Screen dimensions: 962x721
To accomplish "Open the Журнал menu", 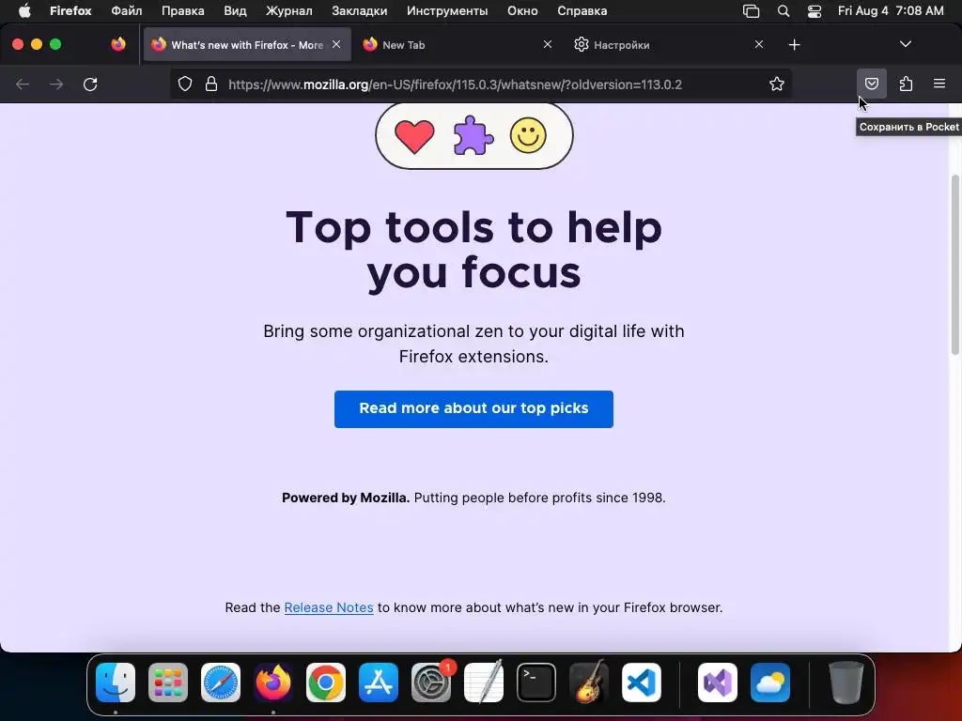I will tap(289, 11).
